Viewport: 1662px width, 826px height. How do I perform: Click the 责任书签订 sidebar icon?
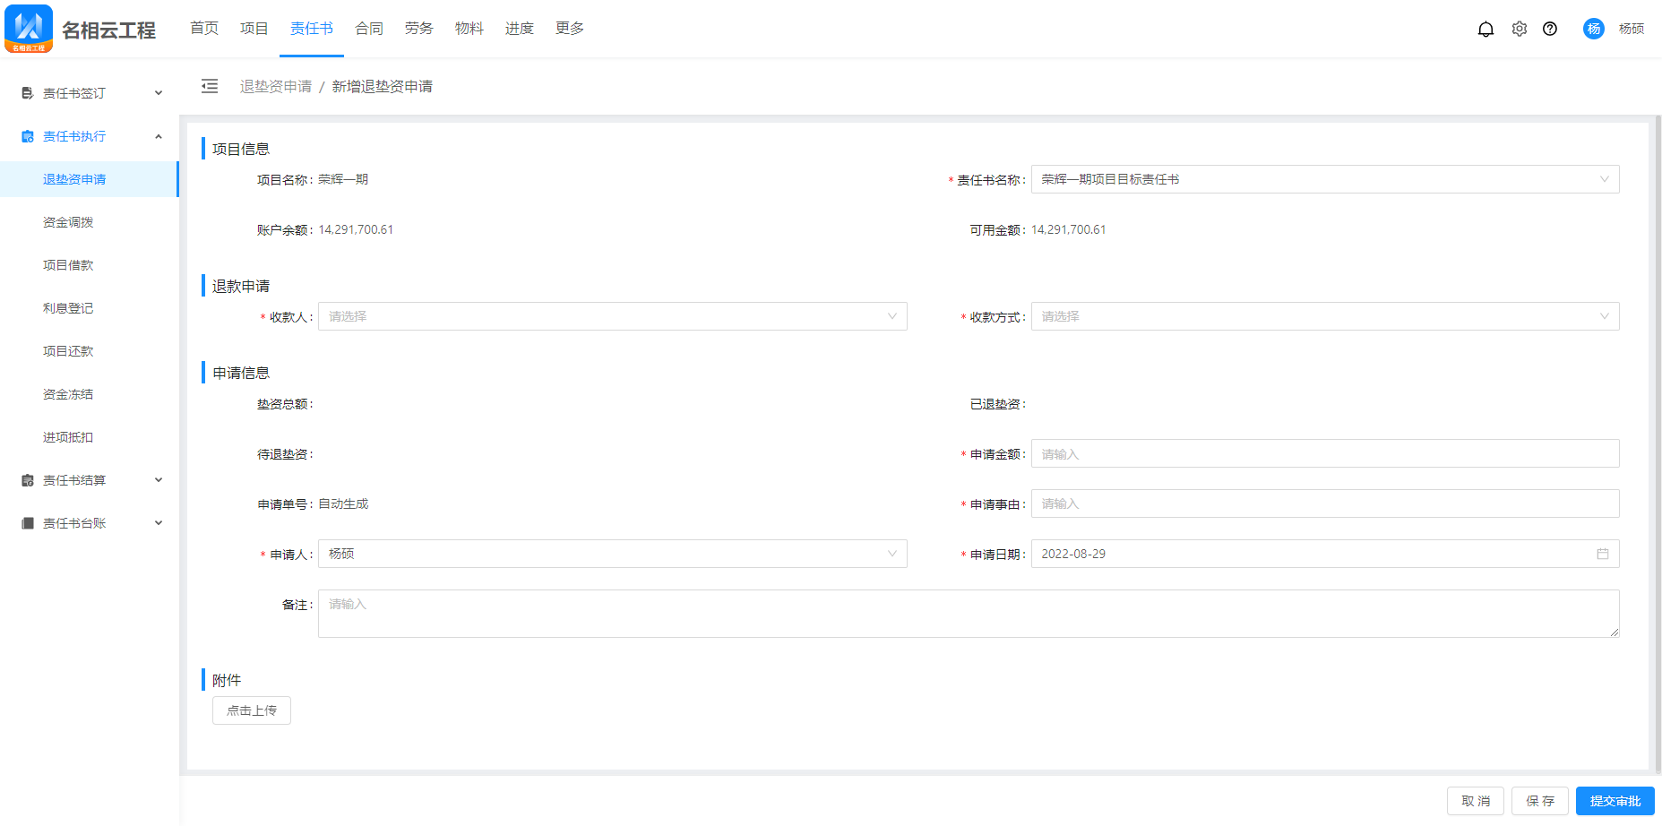click(x=28, y=93)
